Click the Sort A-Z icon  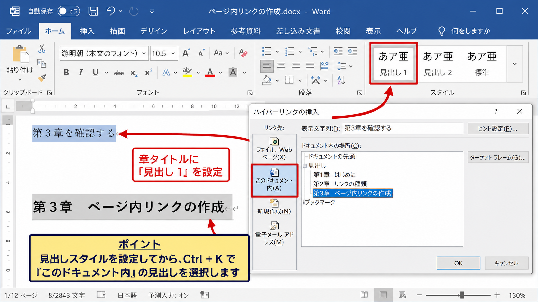[341, 80]
